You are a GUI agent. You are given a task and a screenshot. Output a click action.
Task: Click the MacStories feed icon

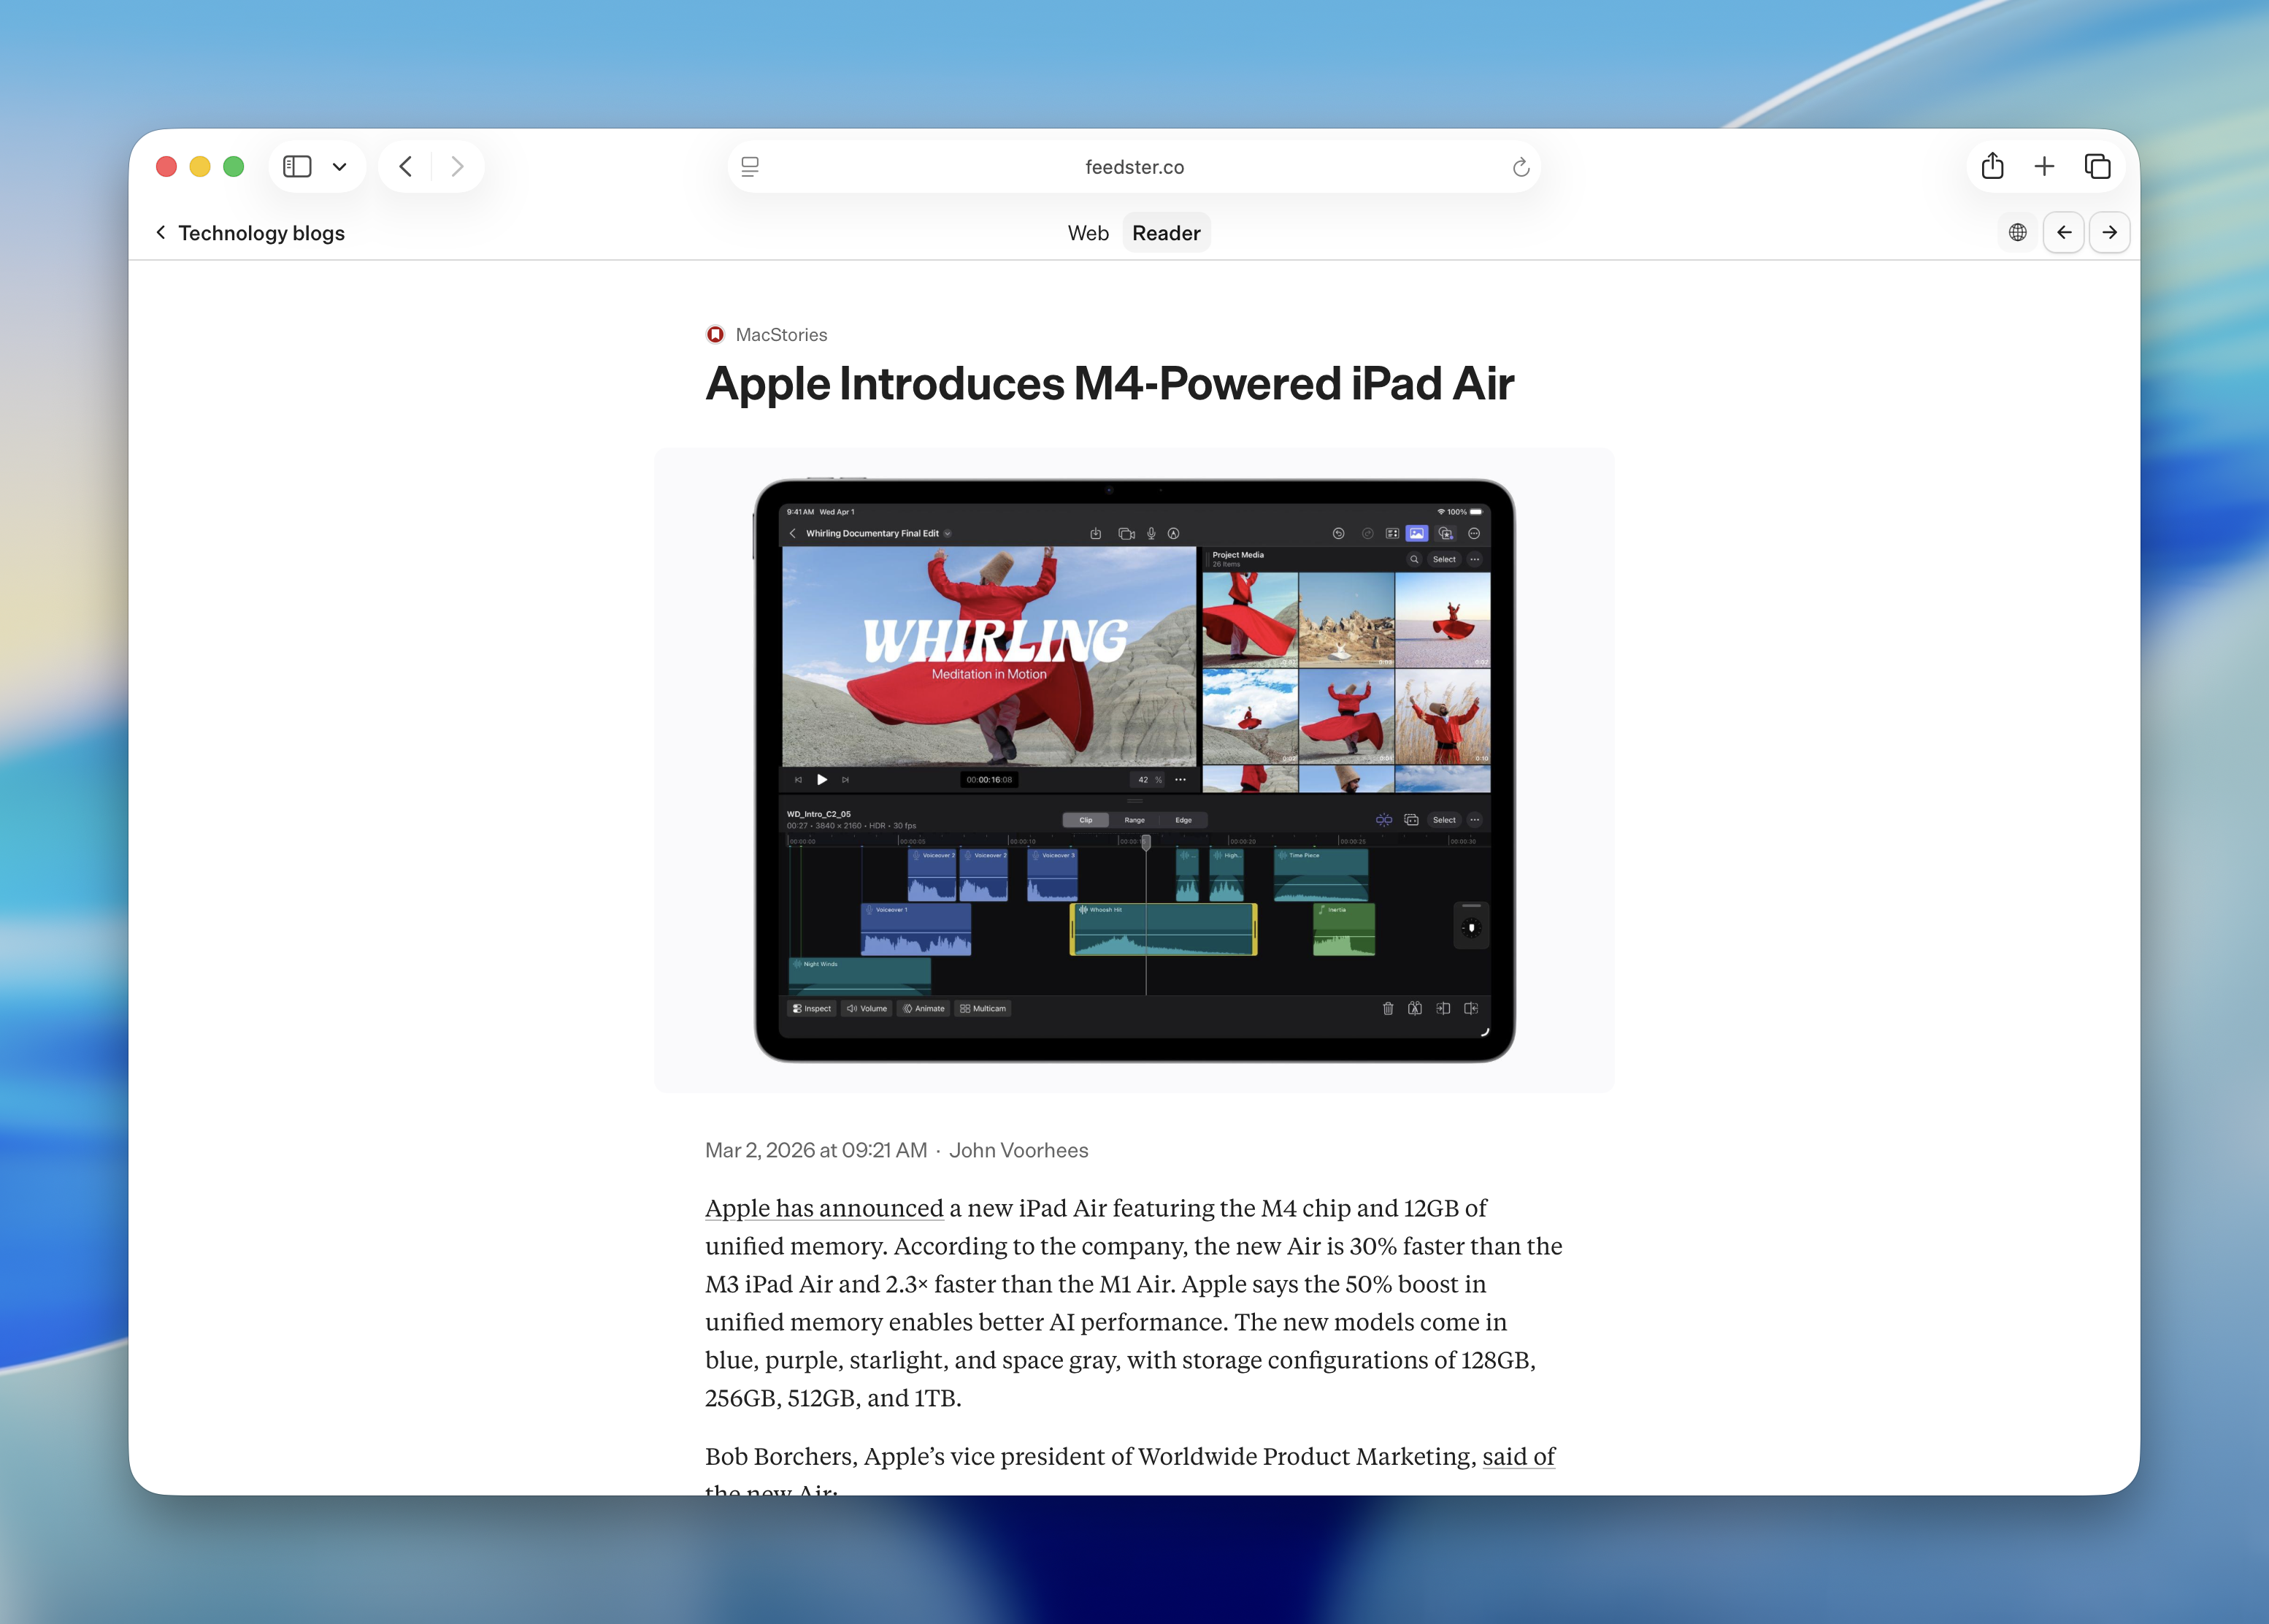click(x=715, y=334)
